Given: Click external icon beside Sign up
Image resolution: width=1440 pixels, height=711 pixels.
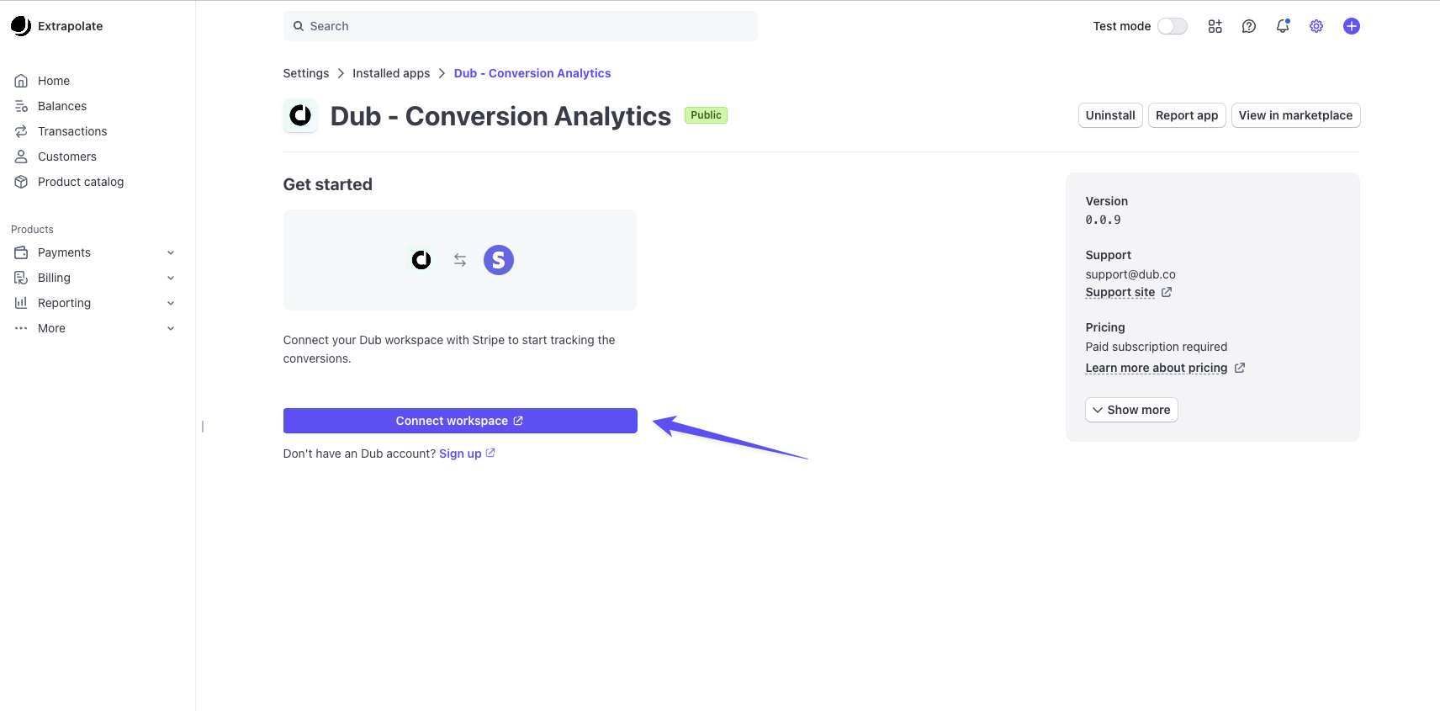Looking at the screenshot, I should (490, 453).
